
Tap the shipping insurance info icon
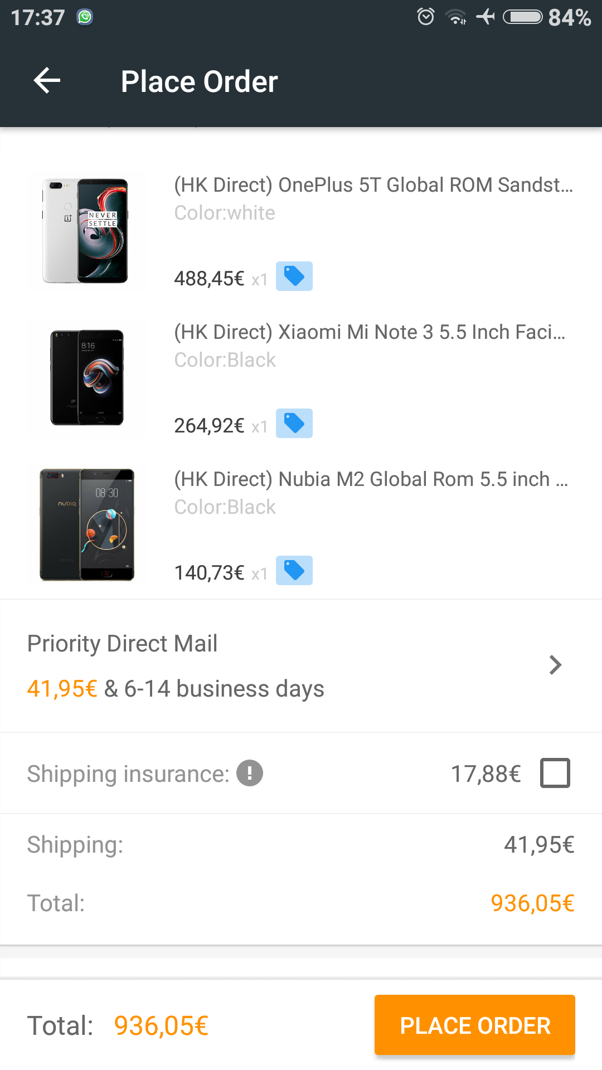[250, 774]
